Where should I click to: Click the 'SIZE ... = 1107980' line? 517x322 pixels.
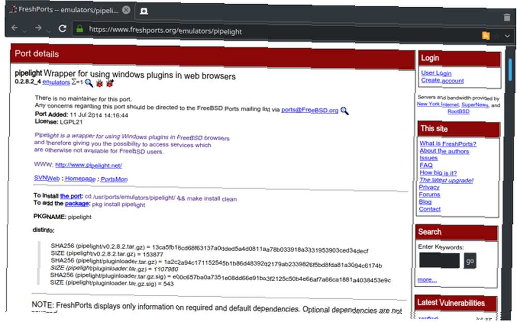[114, 269]
